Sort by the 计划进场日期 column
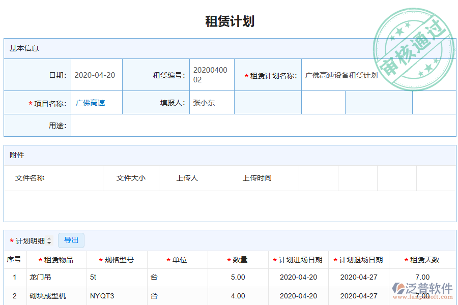Screen dimensions: 458x305 299,259
